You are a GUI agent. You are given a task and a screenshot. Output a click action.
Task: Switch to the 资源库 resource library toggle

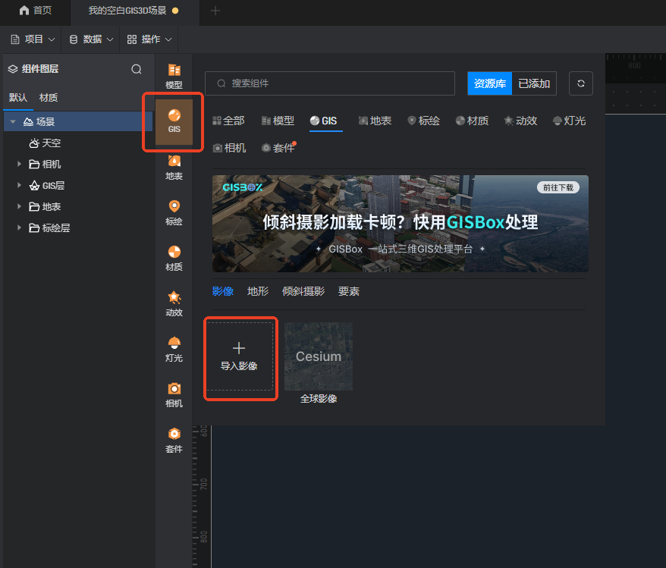(x=490, y=83)
